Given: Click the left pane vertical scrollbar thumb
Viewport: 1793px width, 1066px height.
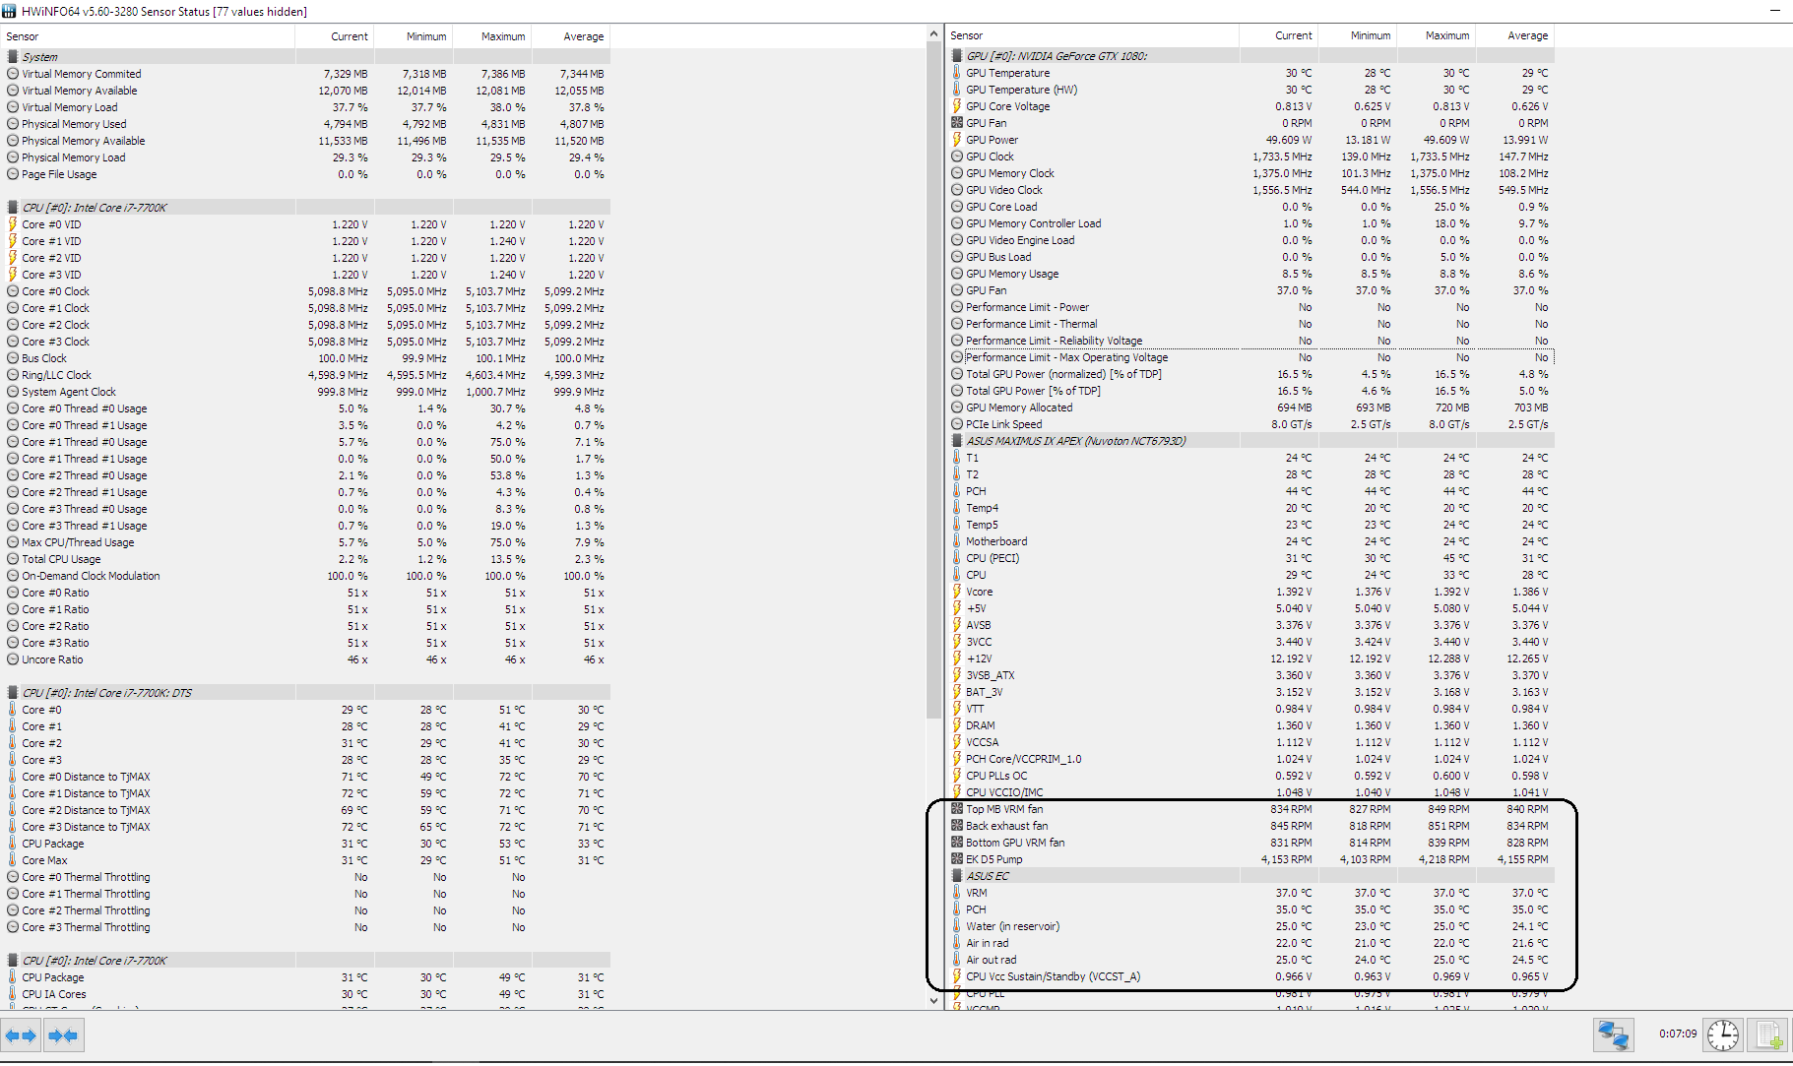Looking at the screenshot, I should [934, 381].
